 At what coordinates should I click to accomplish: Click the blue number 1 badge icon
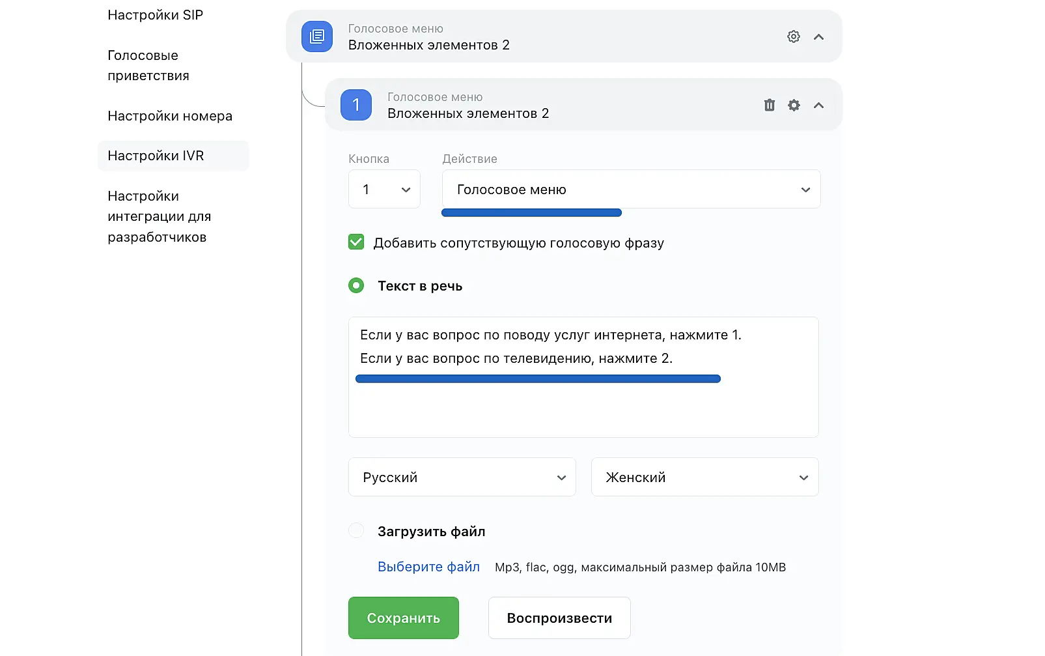pos(356,105)
